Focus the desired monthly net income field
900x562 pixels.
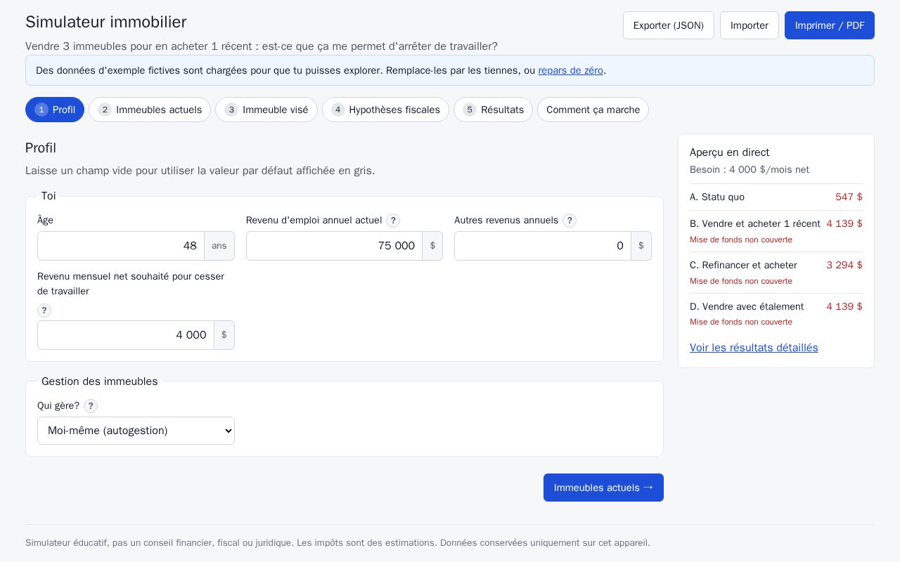pos(126,335)
